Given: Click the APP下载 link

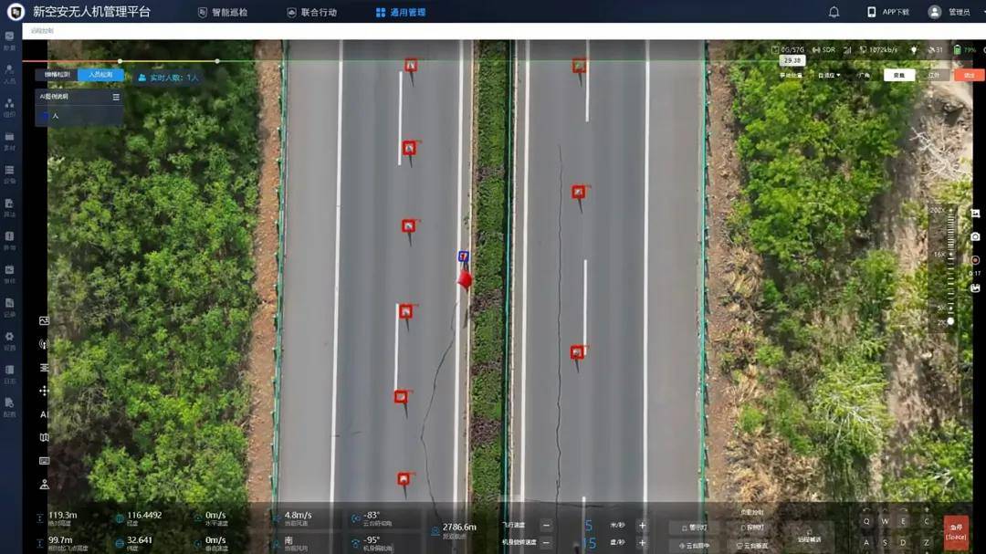Looking at the screenshot, I should click(888, 12).
